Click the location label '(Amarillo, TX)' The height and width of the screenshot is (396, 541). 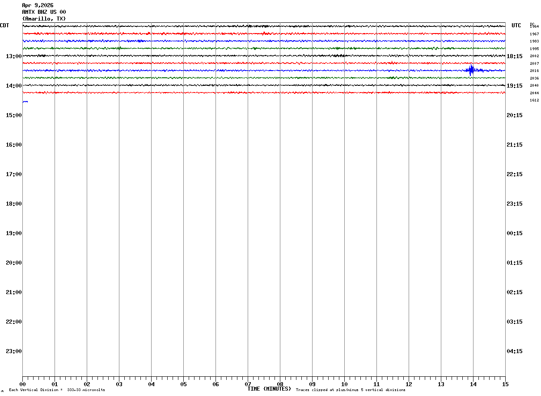[44, 19]
